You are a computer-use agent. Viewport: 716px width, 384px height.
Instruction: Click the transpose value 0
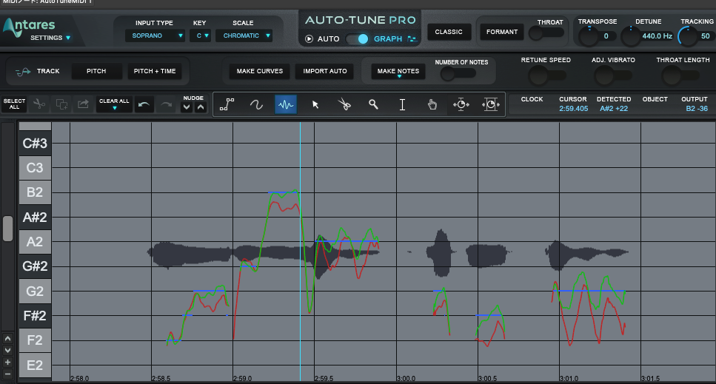(x=606, y=36)
